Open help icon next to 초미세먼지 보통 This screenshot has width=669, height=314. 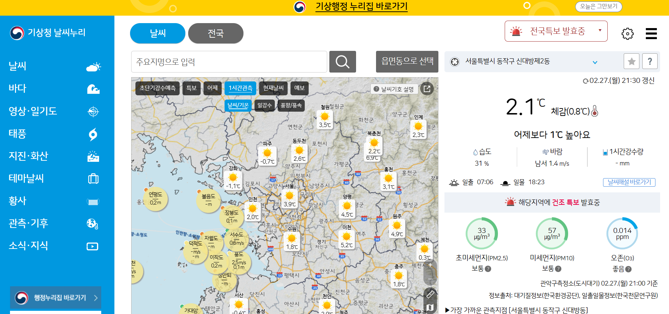coord(488,269)
